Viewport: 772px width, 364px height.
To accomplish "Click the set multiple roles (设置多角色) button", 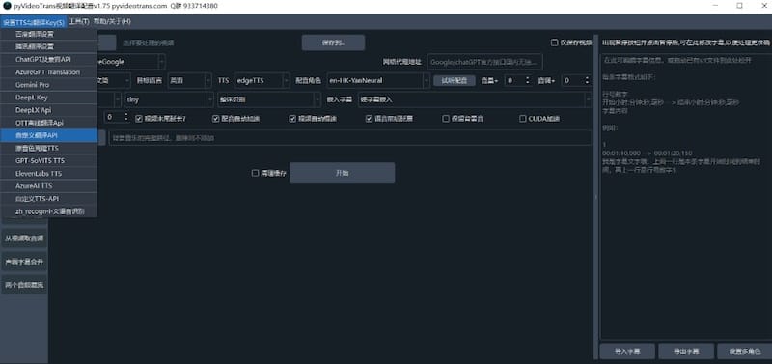I will pyautogui.click(x=744, y=351).
